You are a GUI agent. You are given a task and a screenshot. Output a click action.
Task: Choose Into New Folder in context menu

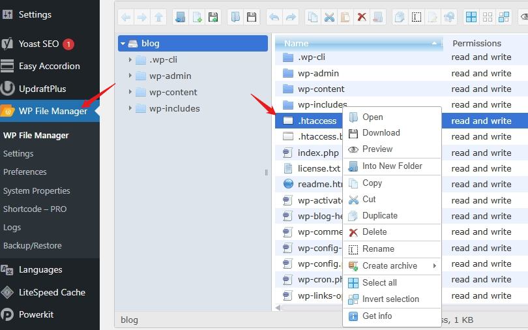(x=392, y=166)
